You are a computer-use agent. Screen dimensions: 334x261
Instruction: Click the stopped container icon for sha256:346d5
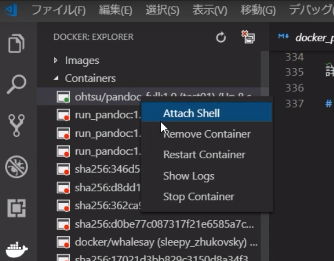[63, 169]
